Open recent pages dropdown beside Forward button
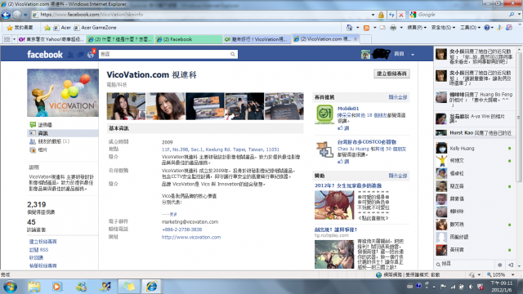Image resolution: width=523 pixels, height=294 pixels. coord(25,15)
